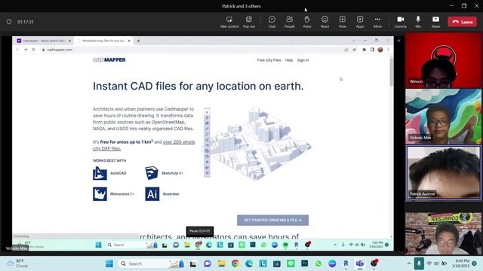Screen dimensions: 483x271
Task: Toggle the Camera on or off
Action: tap(400, 22)
